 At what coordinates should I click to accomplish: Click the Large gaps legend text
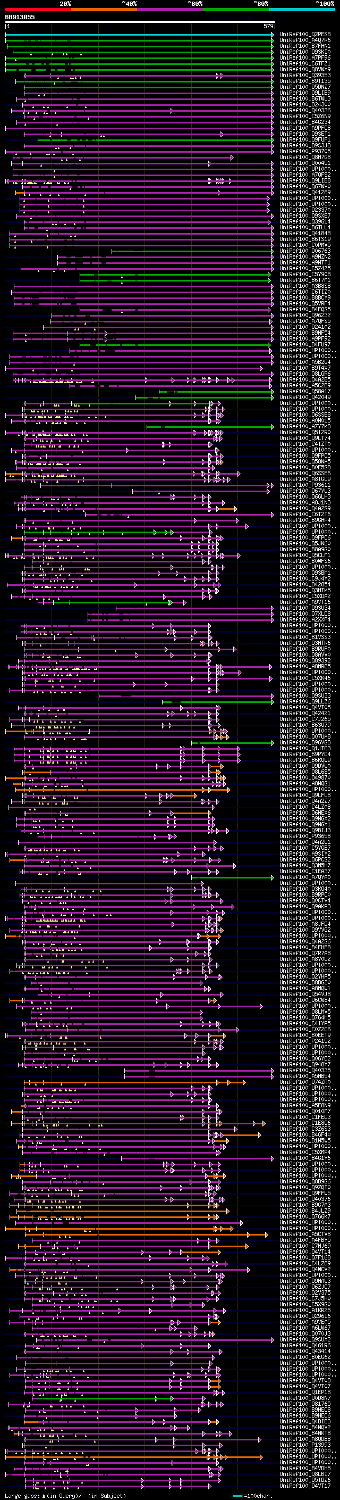pyautogui.click(x=65, y=1496)
